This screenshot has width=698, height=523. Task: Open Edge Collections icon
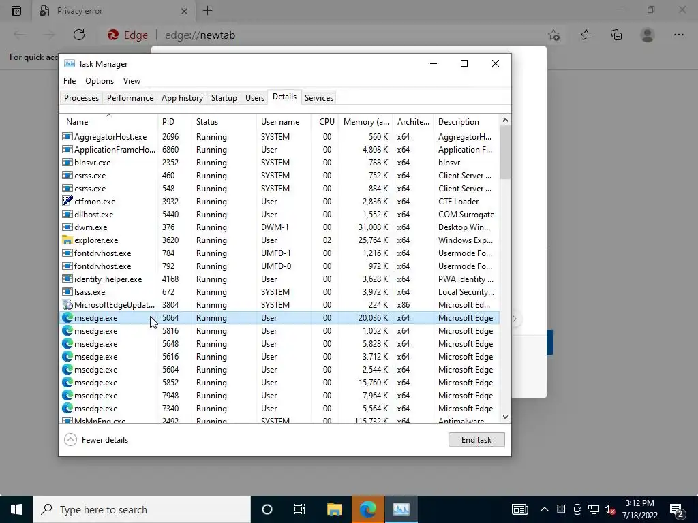(x=616, y=35)
